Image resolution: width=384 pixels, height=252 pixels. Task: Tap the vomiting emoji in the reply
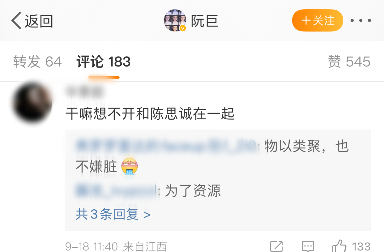click(x=130, y=167)
